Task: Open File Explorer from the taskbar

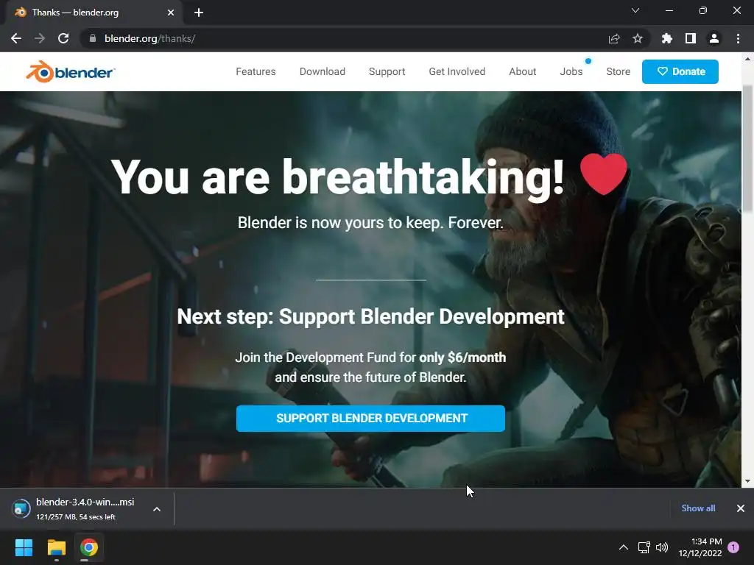Action: coord(56,547)
